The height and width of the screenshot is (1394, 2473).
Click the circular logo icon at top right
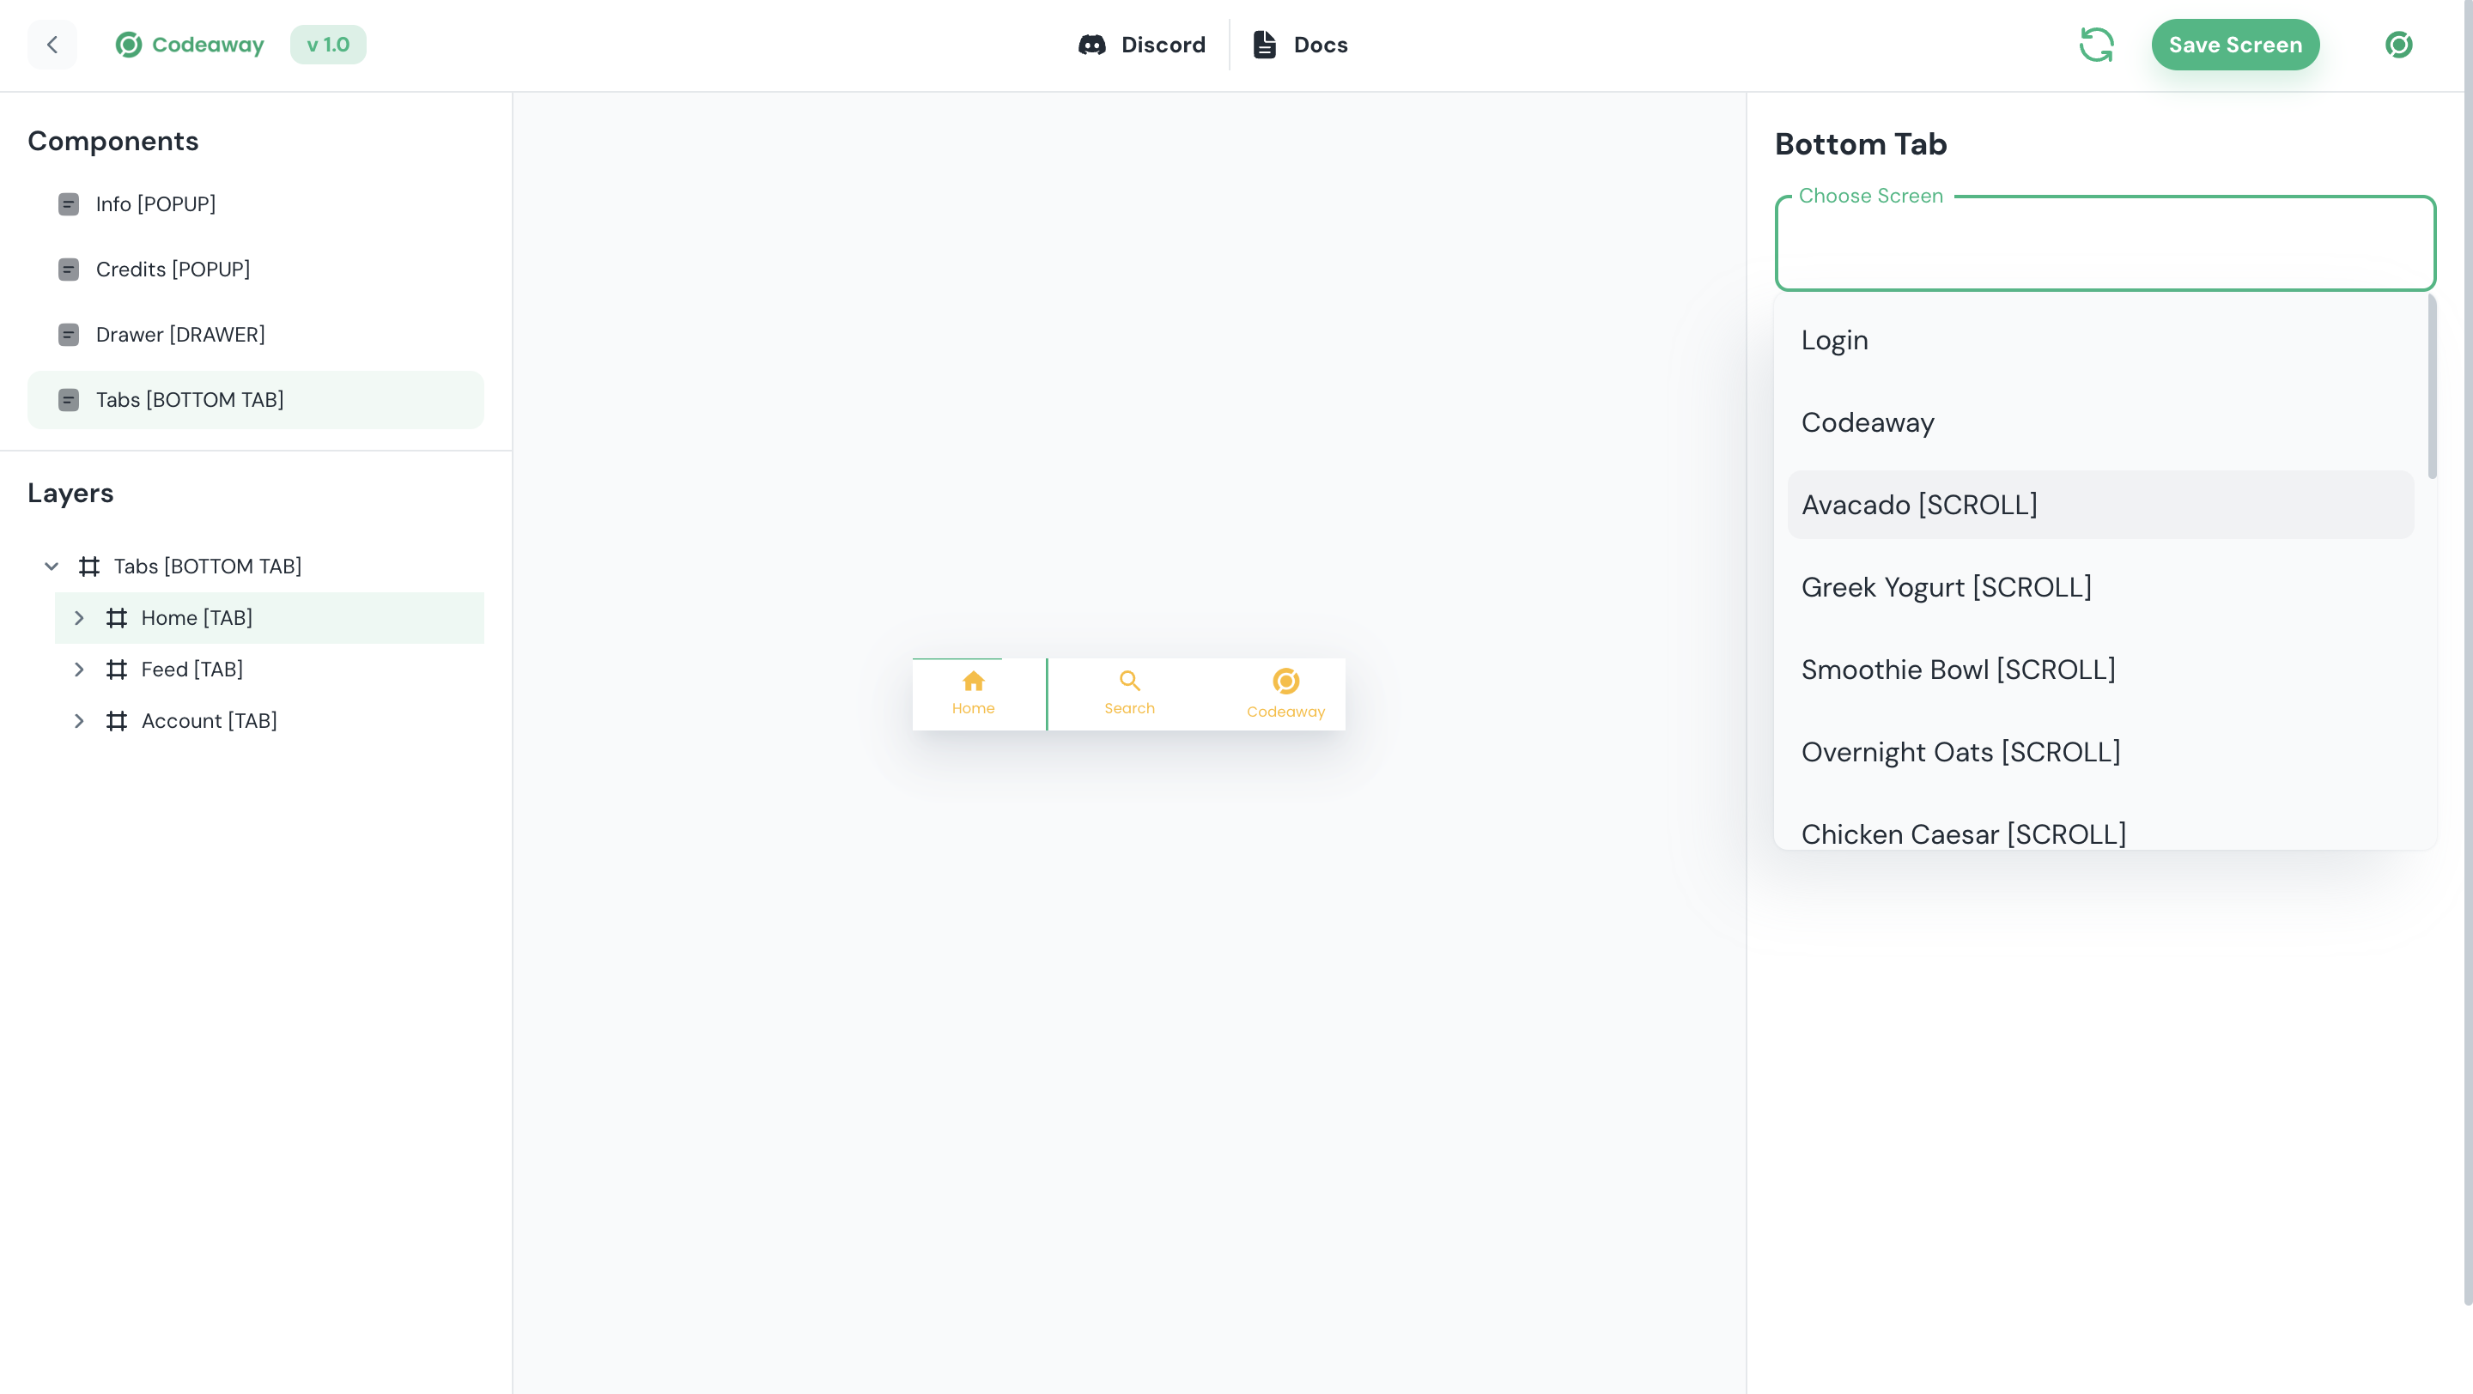2398,44
